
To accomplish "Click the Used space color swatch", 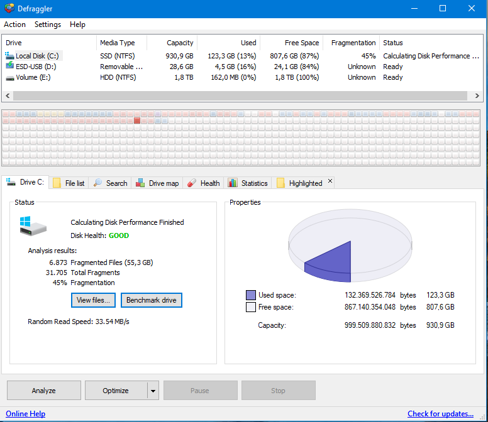I will tap(250, 295).
